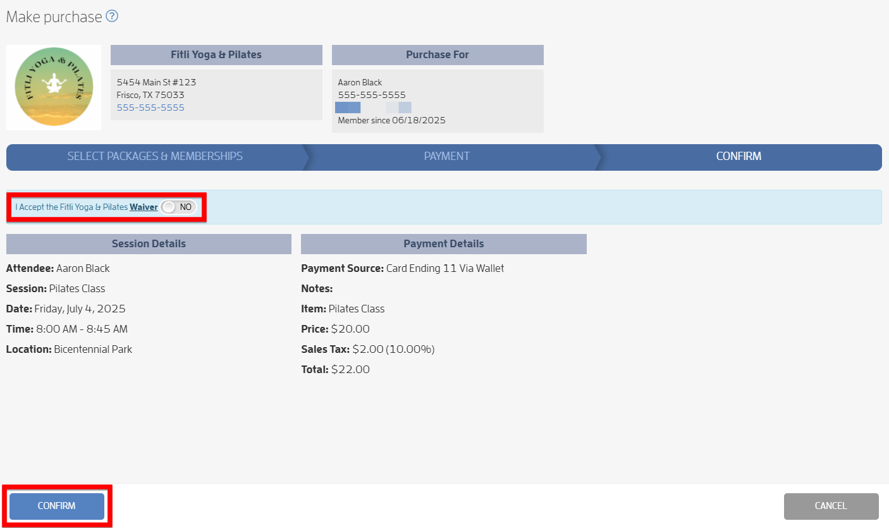Click the Purchase For header
Screen dimensions: 889x528
click(x=438, y=55)
